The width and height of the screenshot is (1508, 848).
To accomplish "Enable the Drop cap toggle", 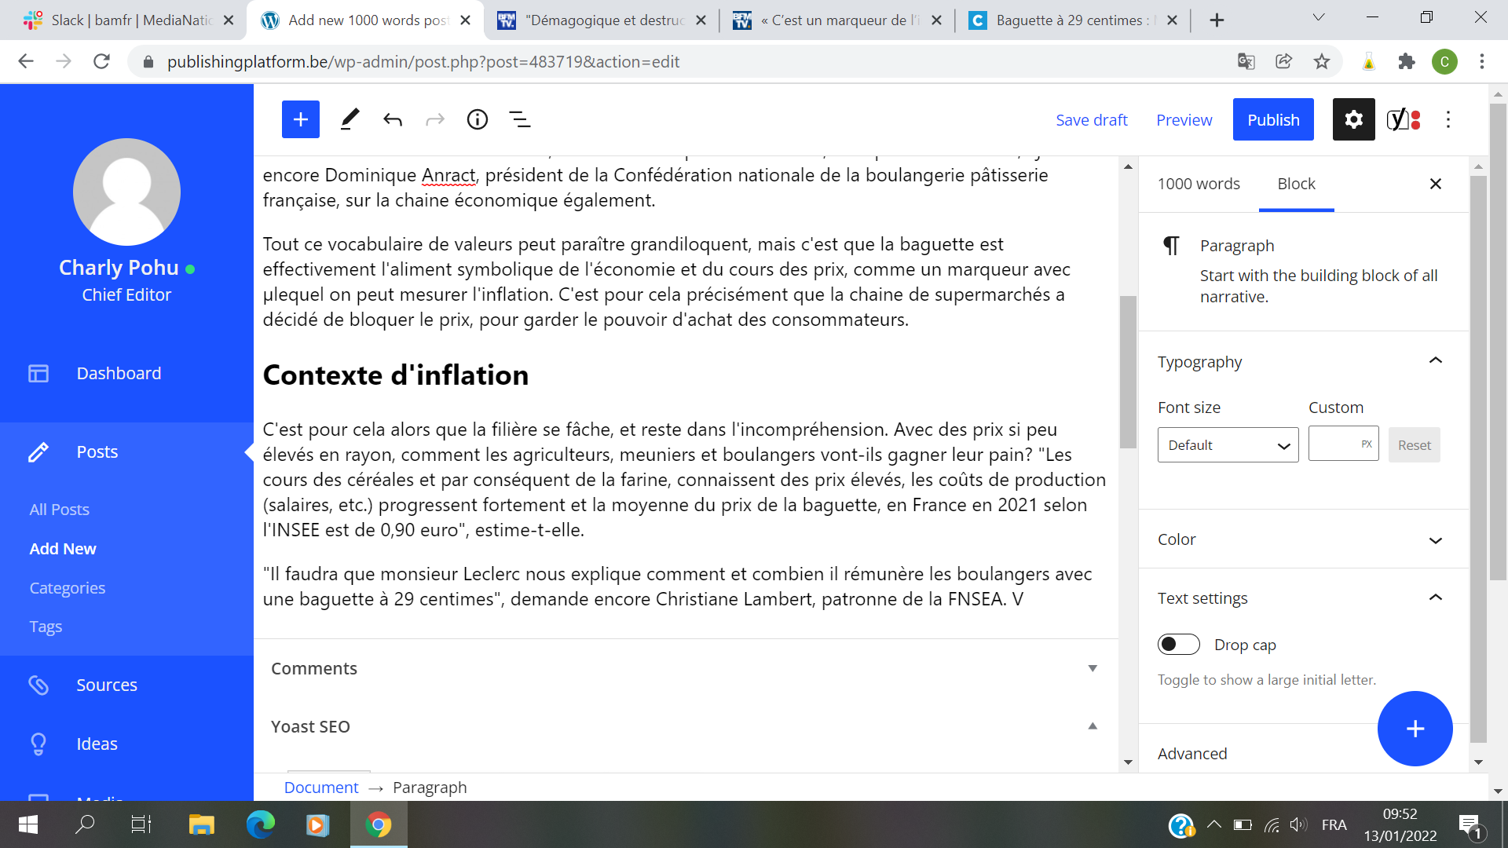I will point(1178,645).
